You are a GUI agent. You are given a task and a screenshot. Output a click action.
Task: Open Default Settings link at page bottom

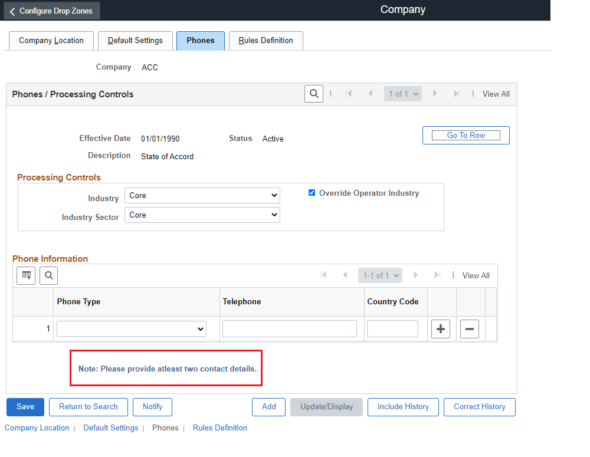(111, 428)
